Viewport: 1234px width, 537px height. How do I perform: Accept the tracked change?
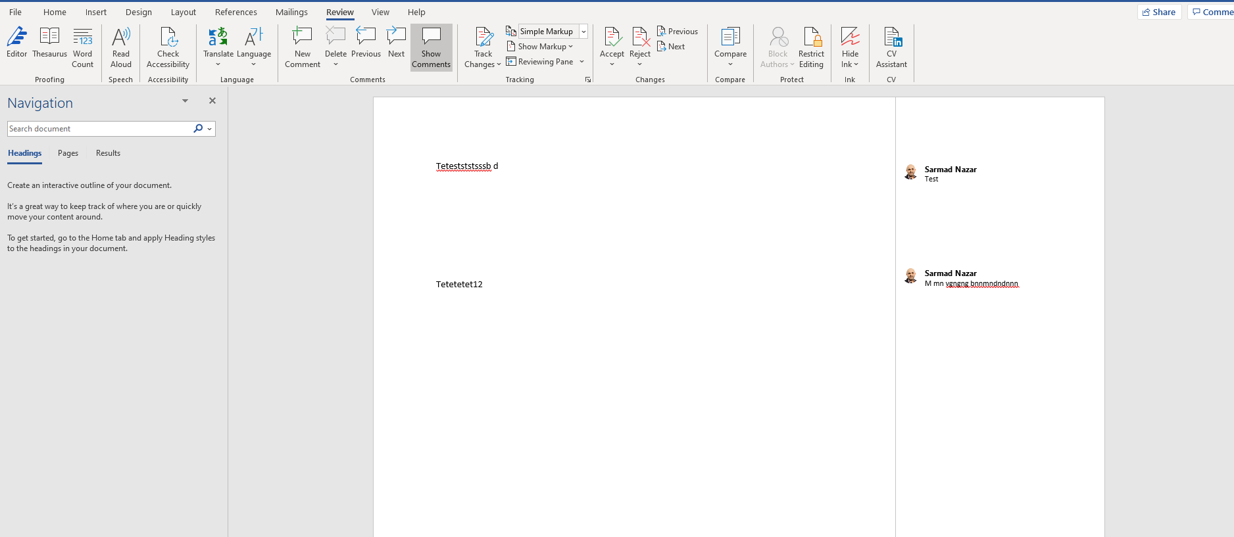[612, 47]
